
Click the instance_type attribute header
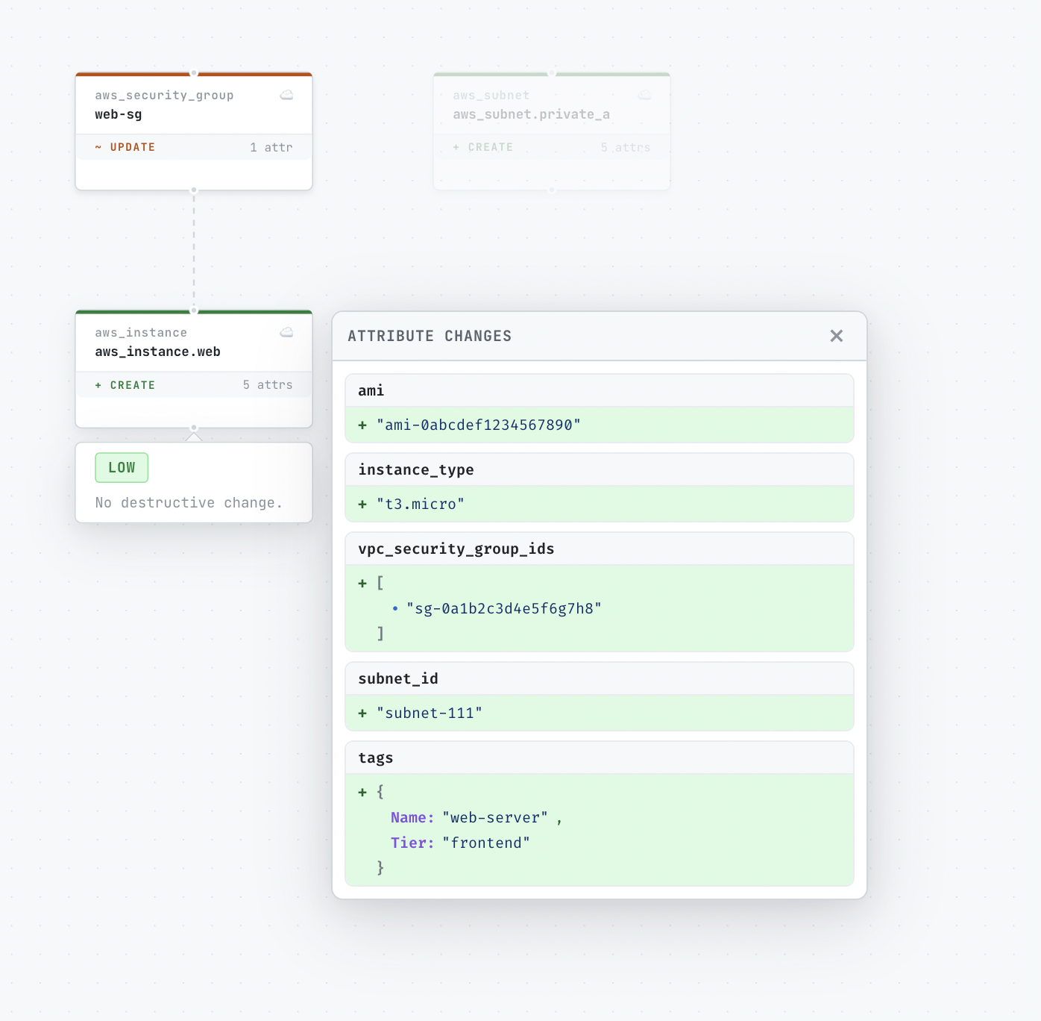[x=600, y=469]
